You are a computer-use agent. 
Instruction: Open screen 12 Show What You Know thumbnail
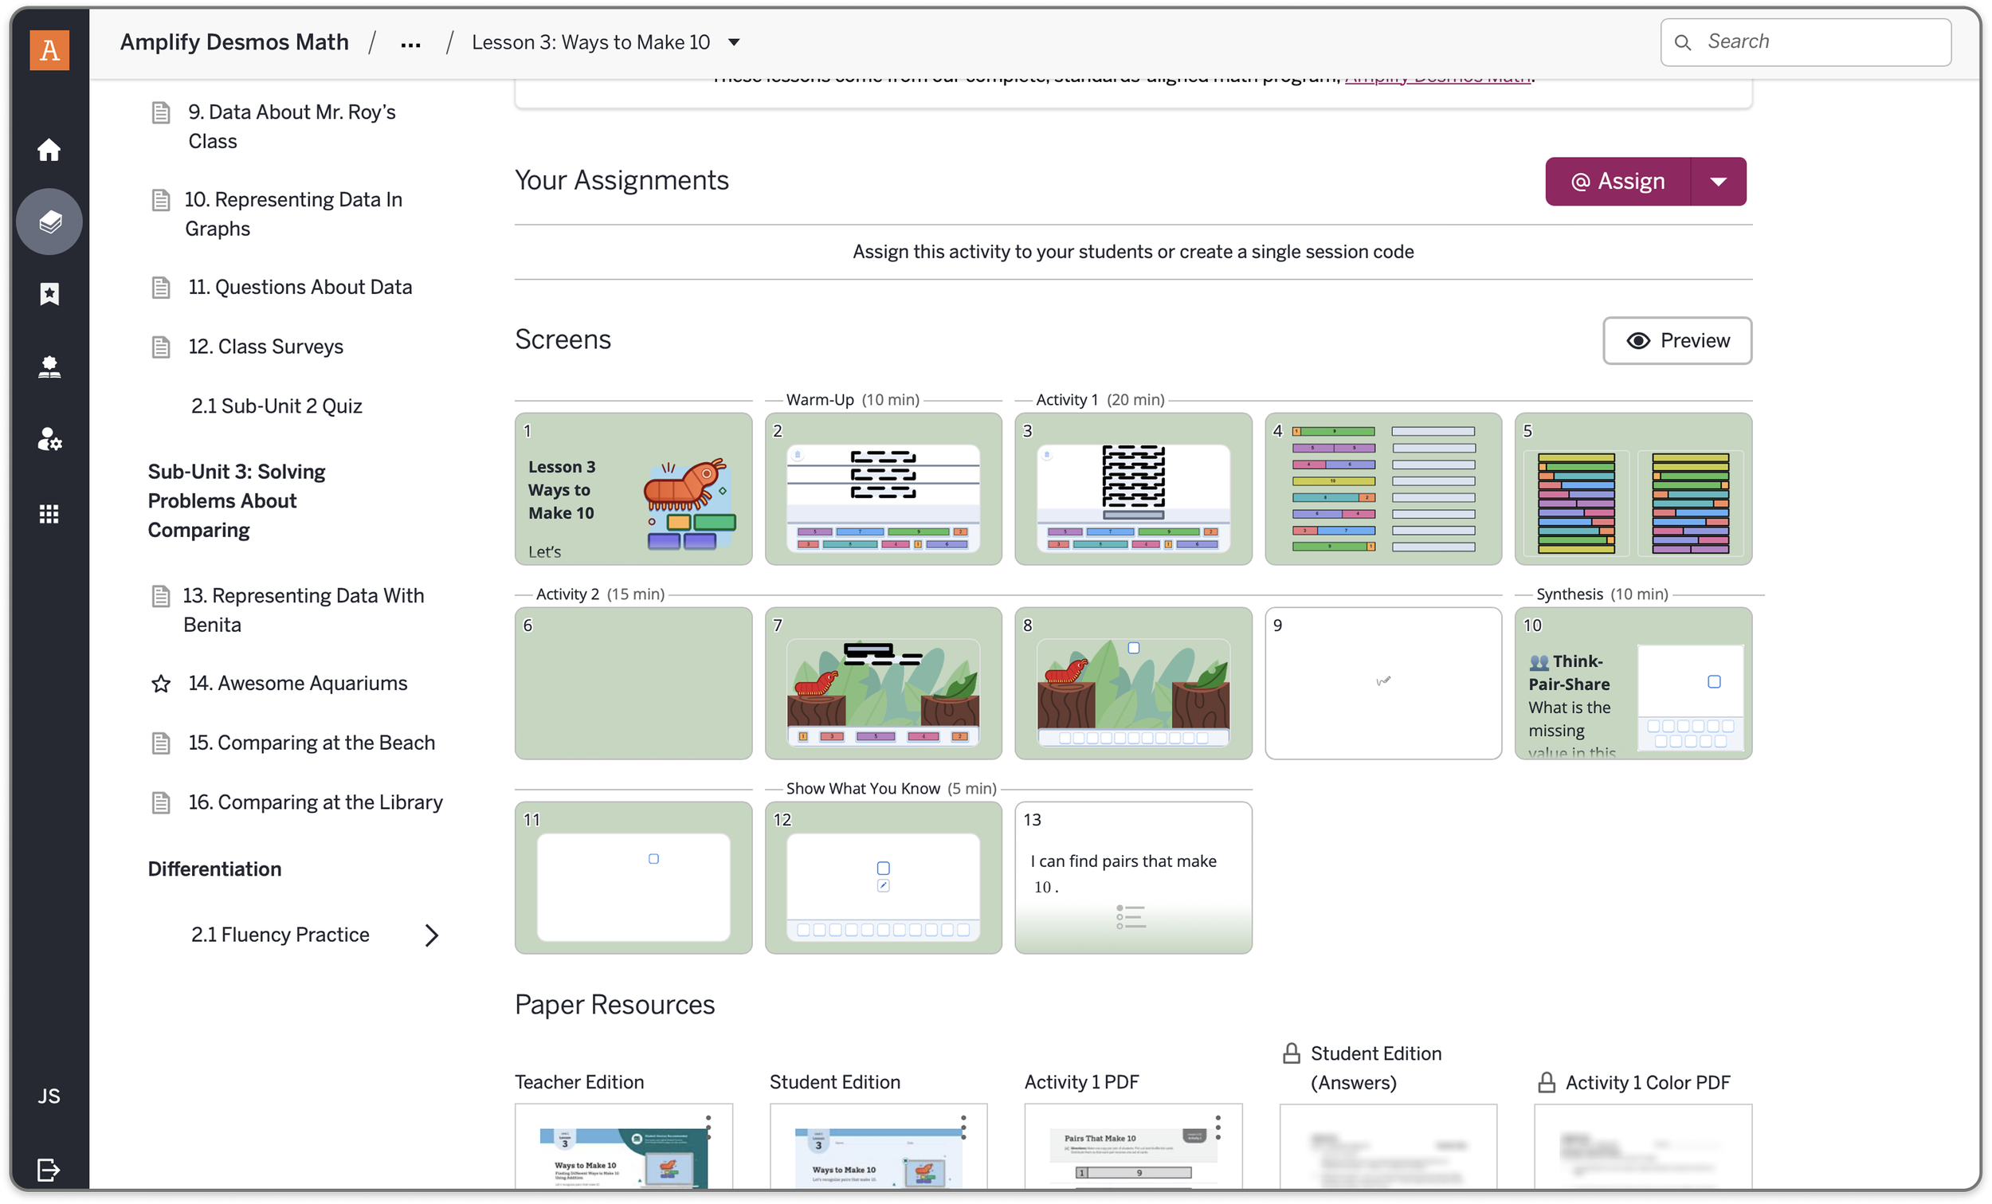coord(883,877)
